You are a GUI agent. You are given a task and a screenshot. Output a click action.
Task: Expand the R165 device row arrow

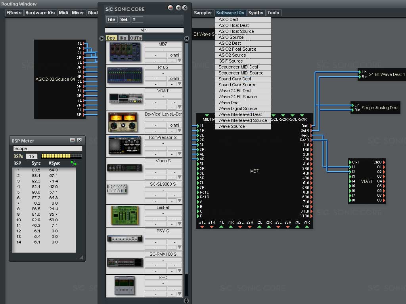[180, 84]
